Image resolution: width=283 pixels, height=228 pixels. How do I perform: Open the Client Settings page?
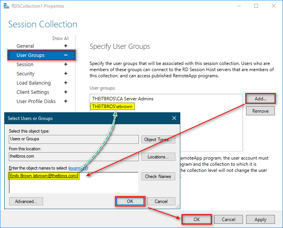33,92
